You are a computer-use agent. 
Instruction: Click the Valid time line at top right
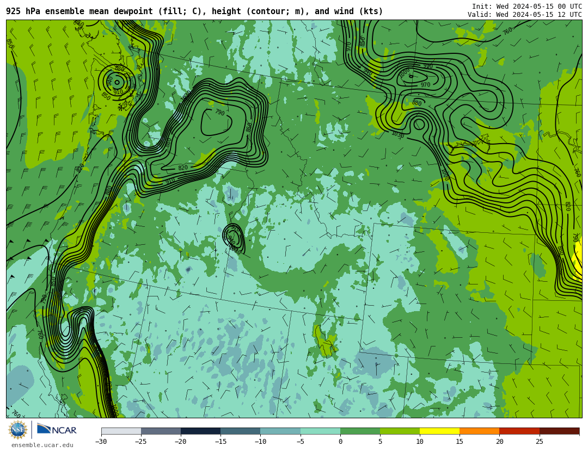click(525, 15)
